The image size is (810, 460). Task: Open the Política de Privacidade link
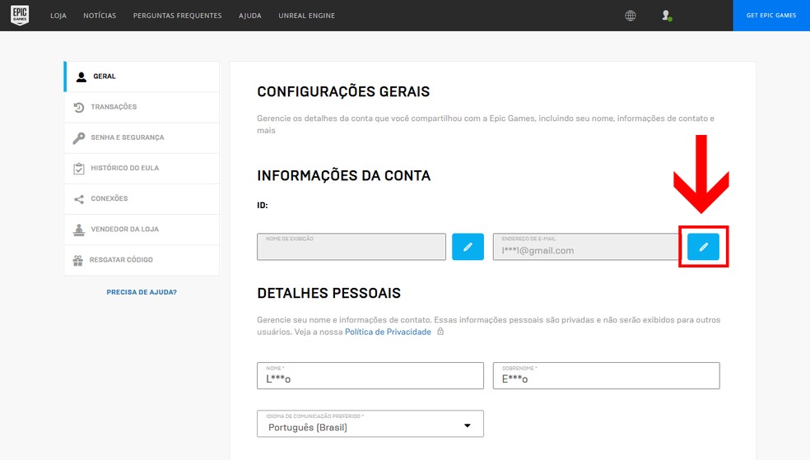tap(388, 332)
